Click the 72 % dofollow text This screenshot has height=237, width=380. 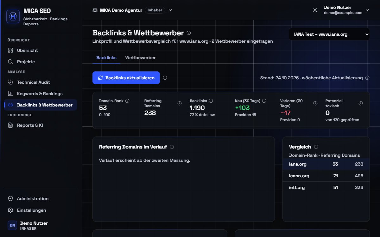coord(202,115)
